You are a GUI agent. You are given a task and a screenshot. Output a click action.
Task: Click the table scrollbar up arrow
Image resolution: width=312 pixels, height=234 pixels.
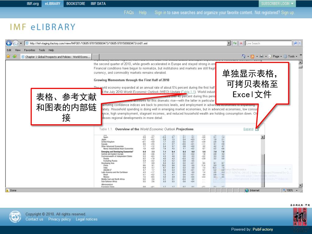pos(263,137)
